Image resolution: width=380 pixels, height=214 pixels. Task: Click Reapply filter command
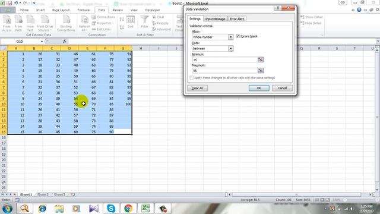click(x=160, y=23)
